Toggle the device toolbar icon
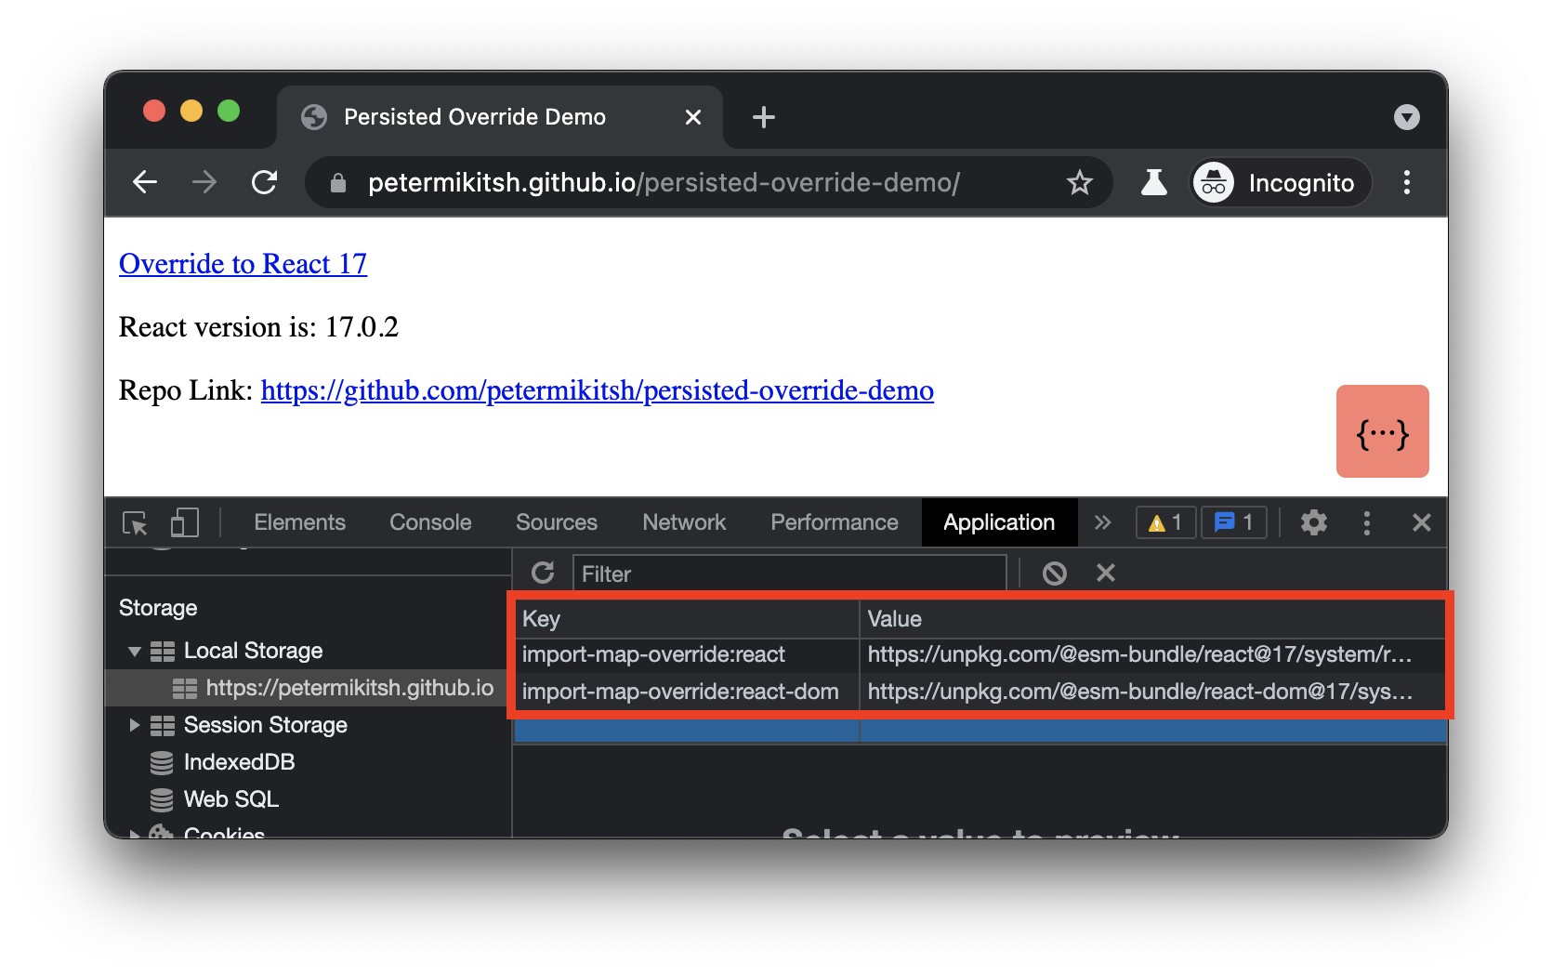The height and width of the screenshot is (976, 1552). [184, 522]
